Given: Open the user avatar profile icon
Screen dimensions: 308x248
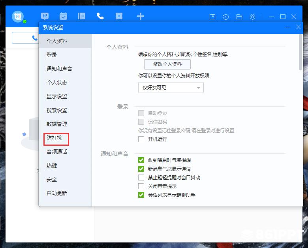Looking at the screenshot, I should (18, 17).
